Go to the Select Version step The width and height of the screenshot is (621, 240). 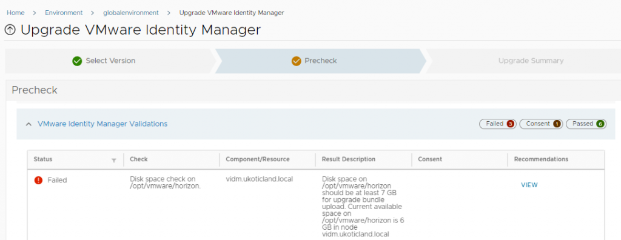(x=110, y=61)
